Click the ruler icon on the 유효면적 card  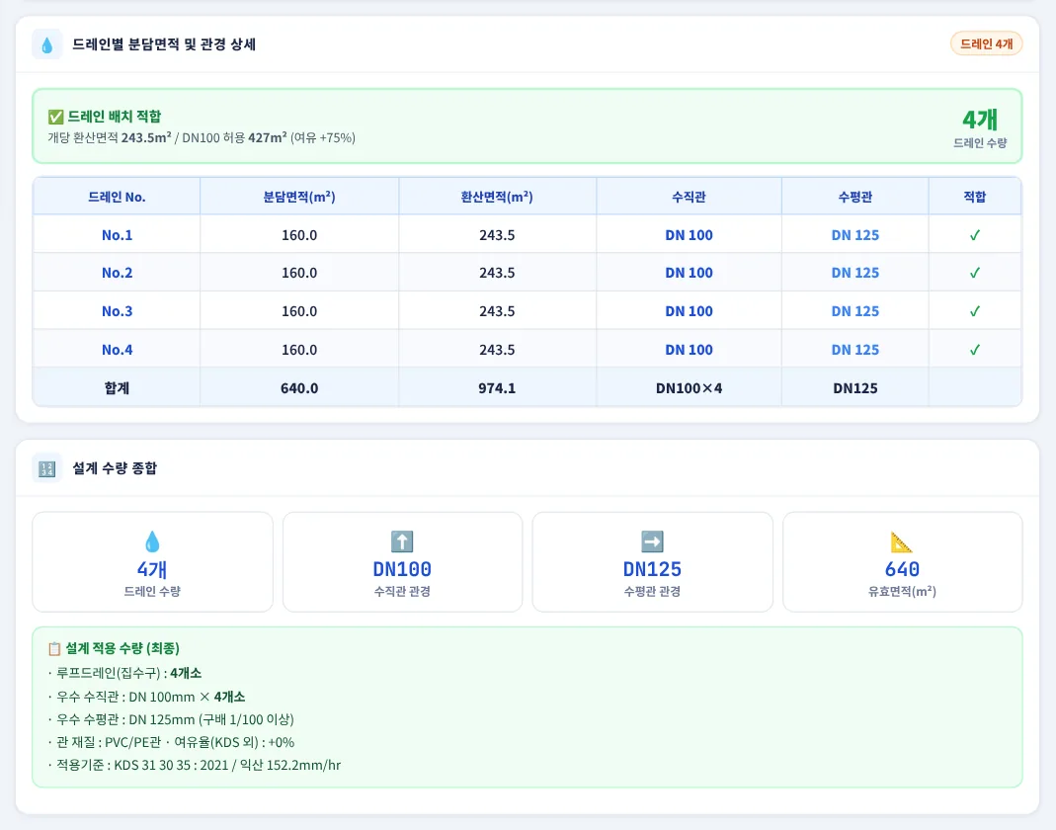click(x=902, y=541)
